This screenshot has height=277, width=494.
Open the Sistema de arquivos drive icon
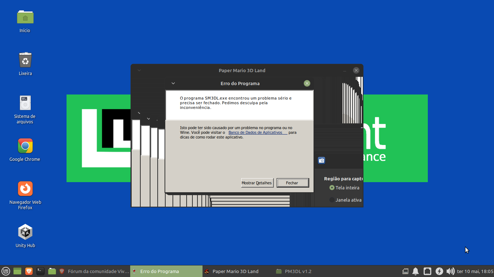click(25, 103)
